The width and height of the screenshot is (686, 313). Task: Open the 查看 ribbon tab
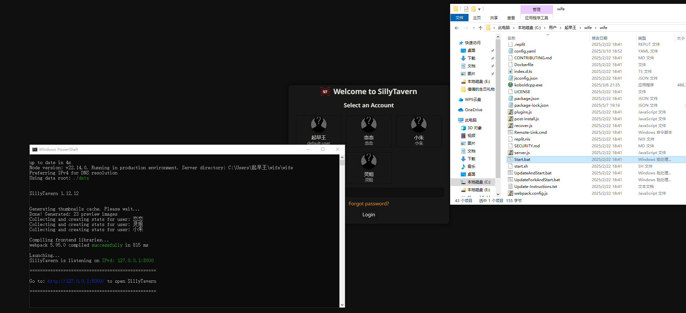click(511, 18)
